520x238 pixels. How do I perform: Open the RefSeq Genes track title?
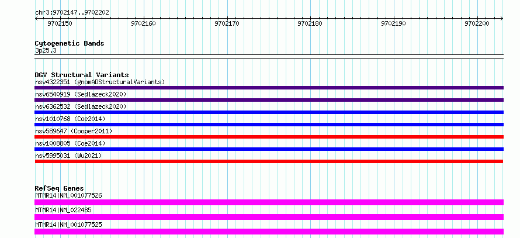pos(60,188)
